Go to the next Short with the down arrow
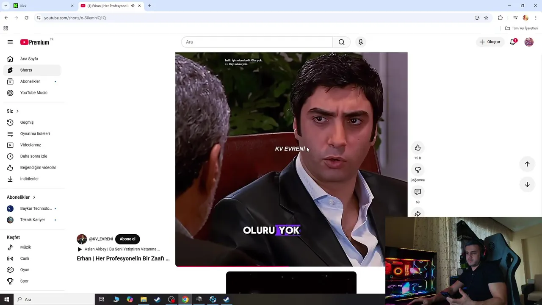Screen dimensions: 542x305 527,184
